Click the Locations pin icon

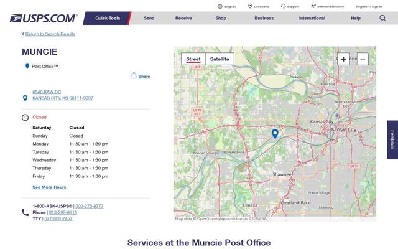(250, 6)
